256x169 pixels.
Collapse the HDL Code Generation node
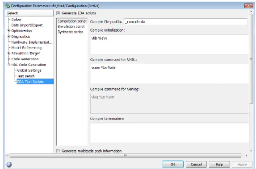point(8,65)
